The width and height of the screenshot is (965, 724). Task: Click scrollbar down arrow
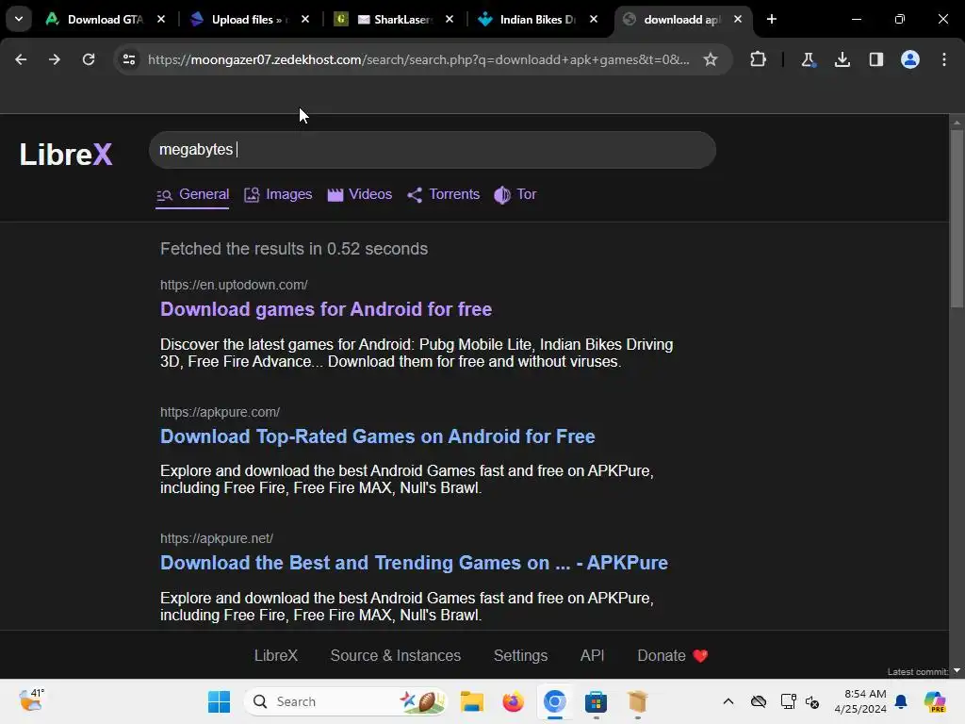click(957, 670)
